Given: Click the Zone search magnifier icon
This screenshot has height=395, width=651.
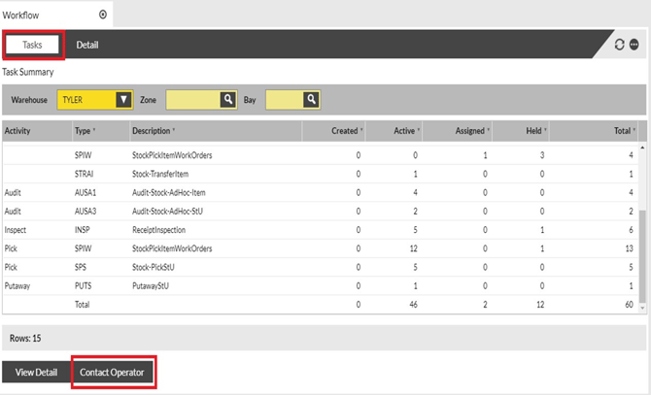Looking at the screenshot, I should 227,99.
